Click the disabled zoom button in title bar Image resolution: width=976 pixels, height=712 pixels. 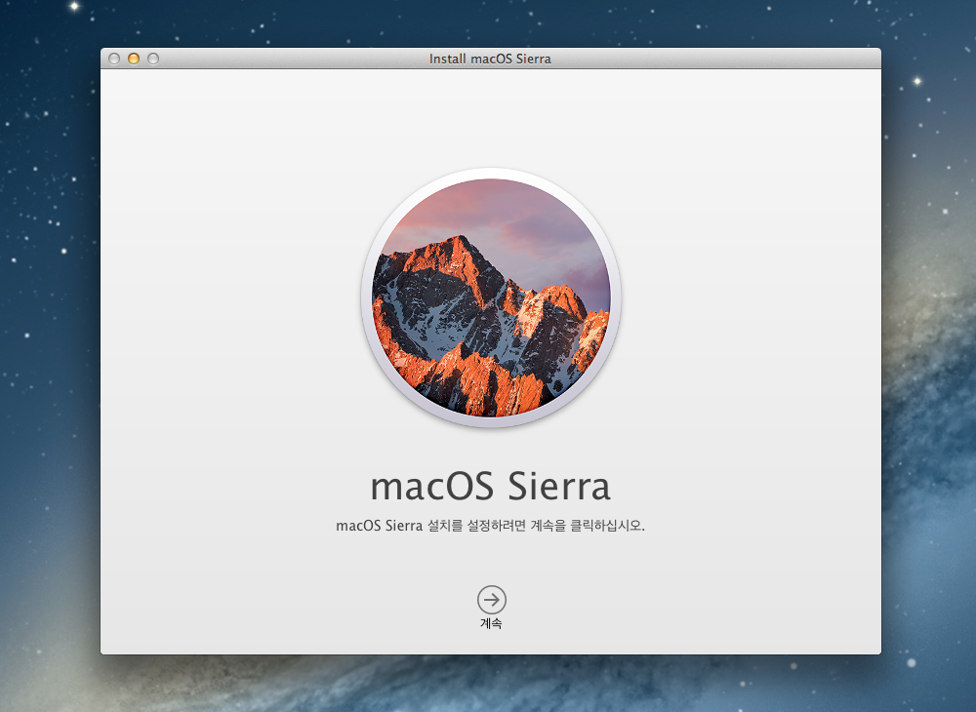[153, 59]
